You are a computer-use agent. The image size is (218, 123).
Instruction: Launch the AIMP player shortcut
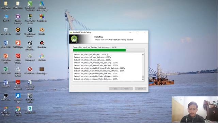click(x=18, y=31)
